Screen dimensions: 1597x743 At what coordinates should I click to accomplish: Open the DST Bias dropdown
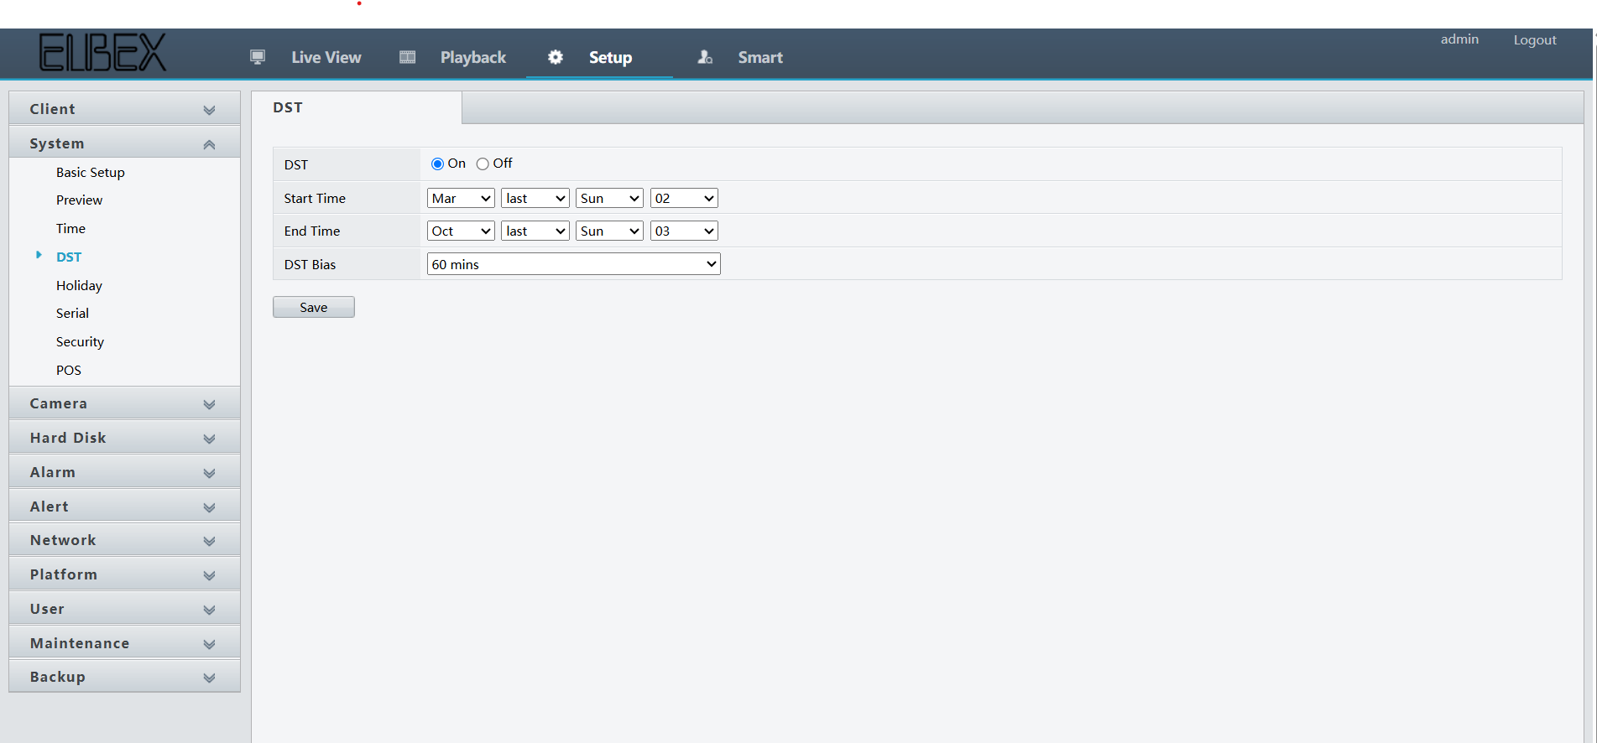[574, 264]
